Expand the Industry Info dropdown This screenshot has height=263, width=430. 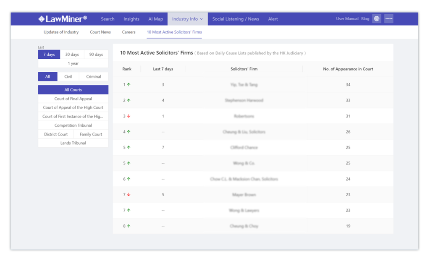pyautogui.click(x=188, y=19)
